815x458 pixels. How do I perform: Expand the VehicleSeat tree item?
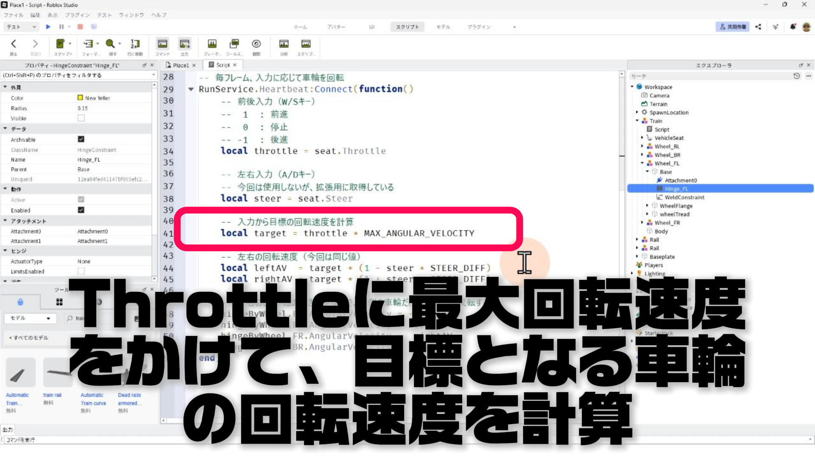pos(642,138)
